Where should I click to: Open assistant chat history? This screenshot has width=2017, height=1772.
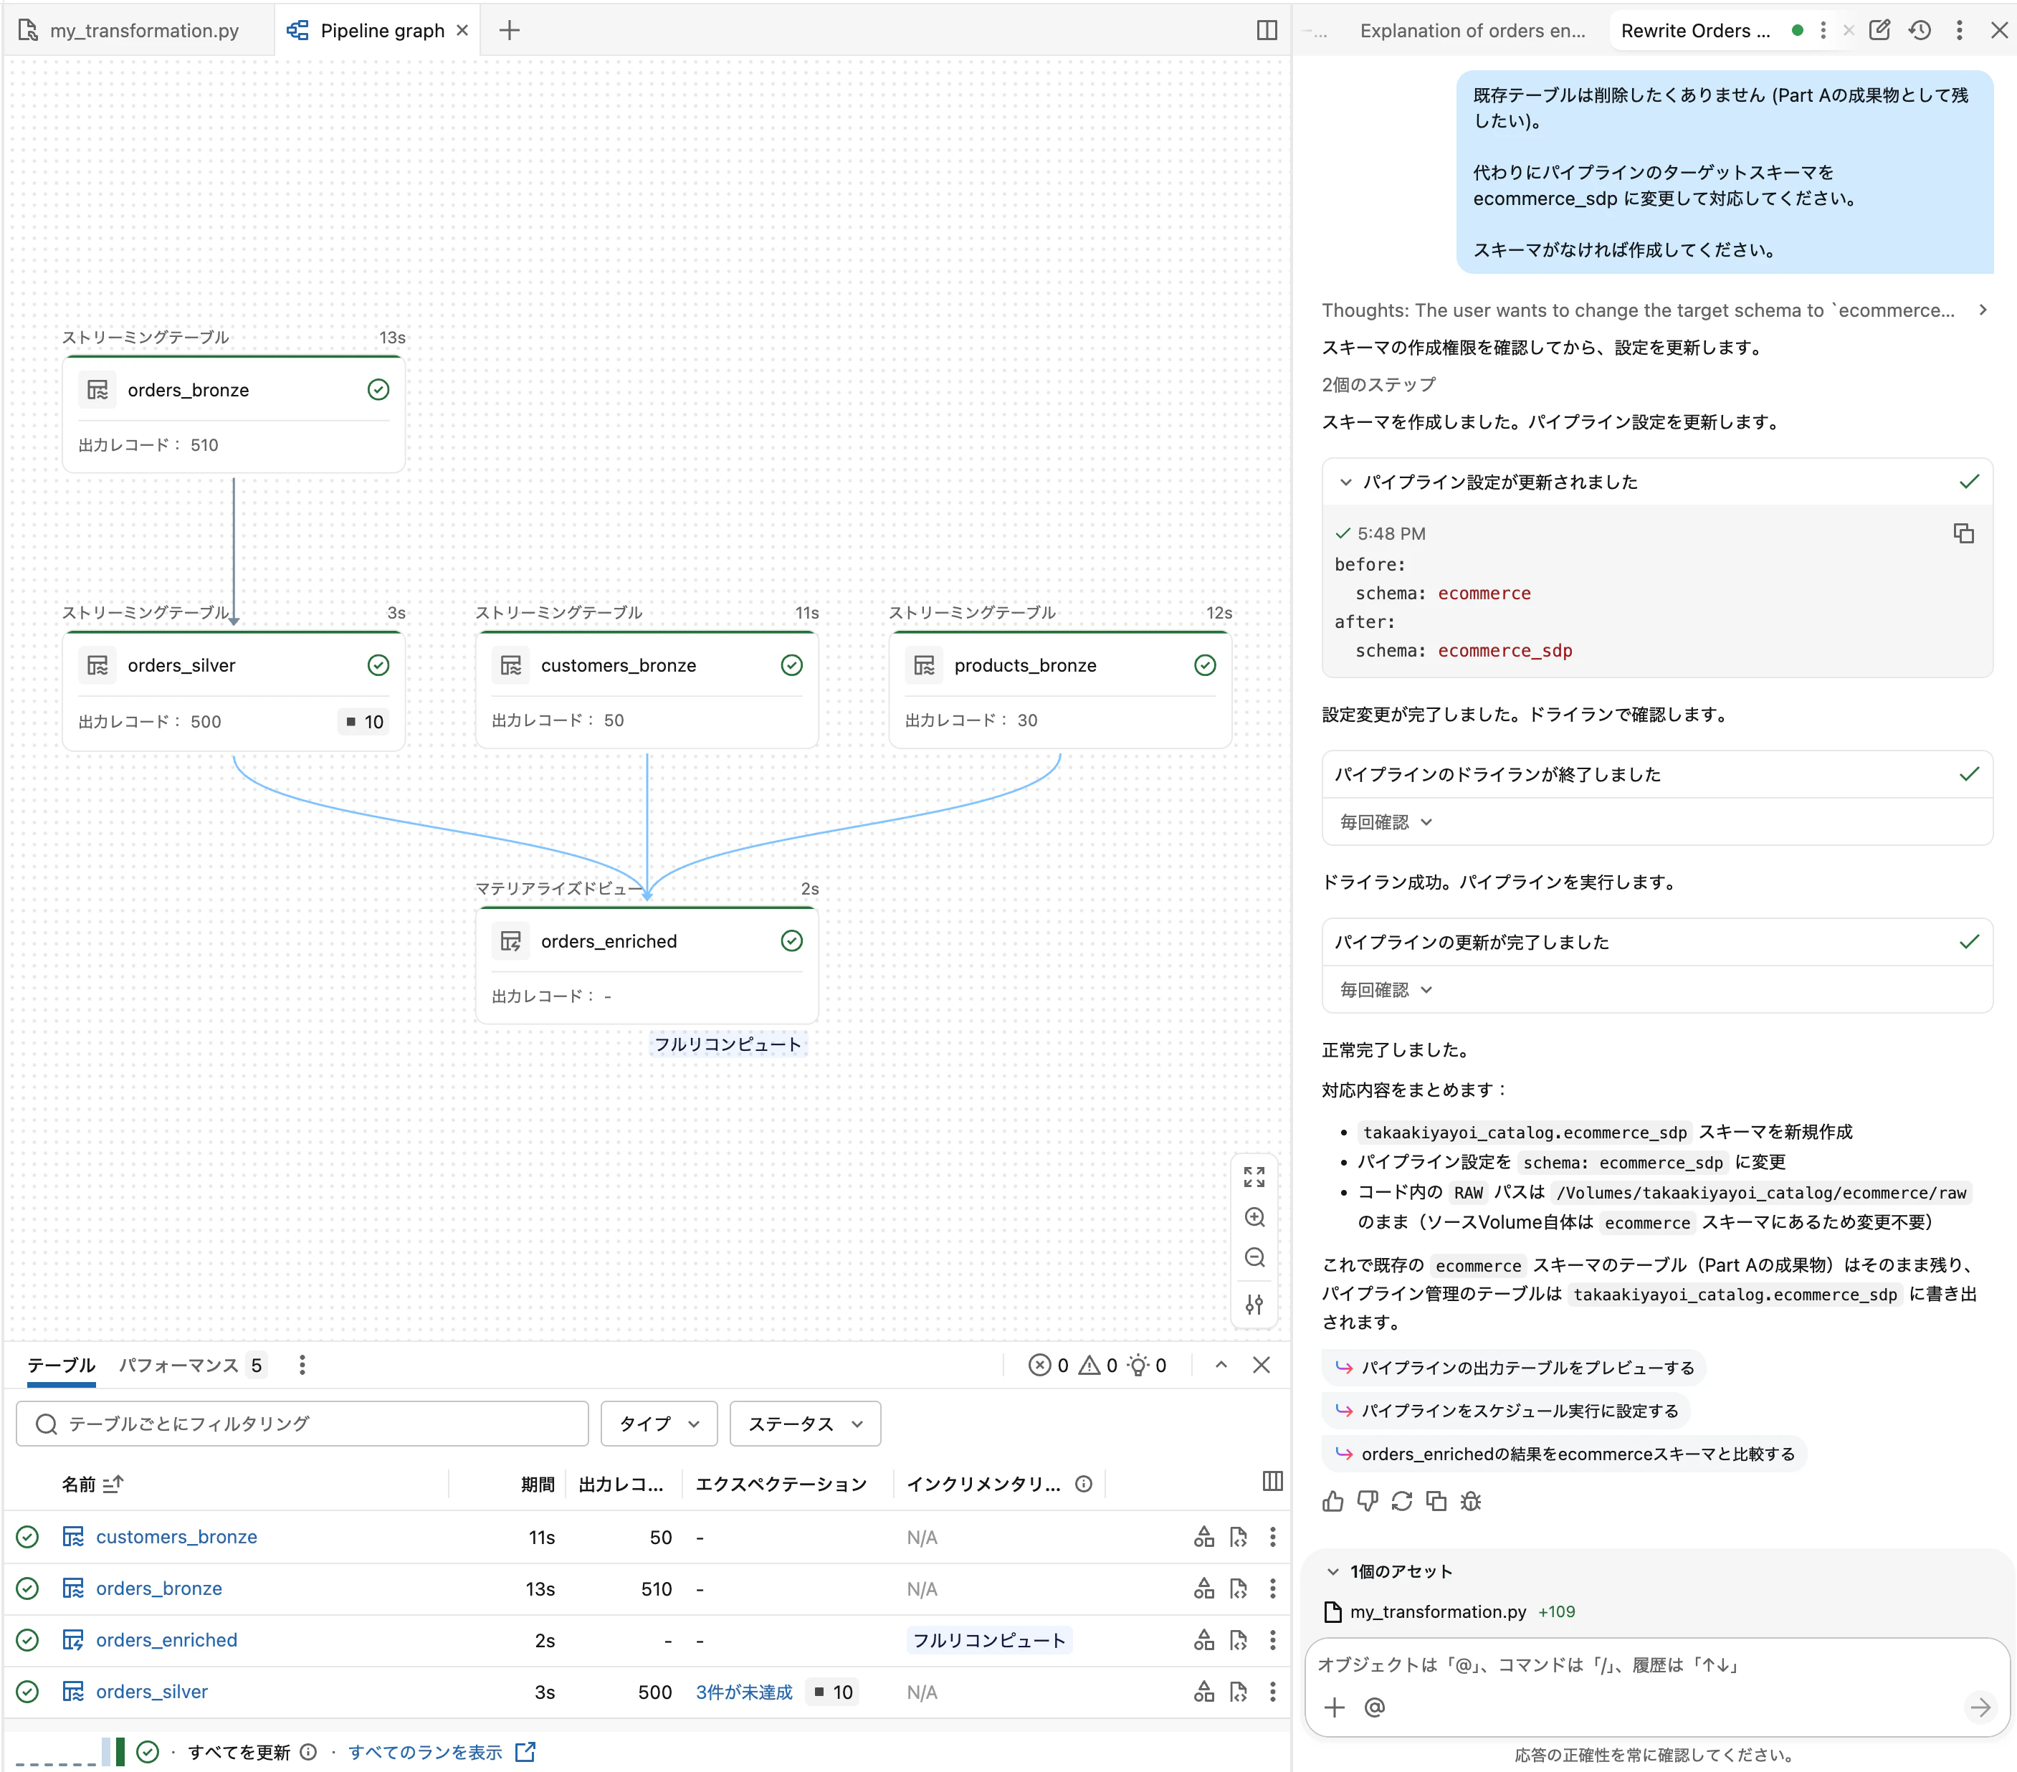pyautogui.click(x=1920, y=31)
